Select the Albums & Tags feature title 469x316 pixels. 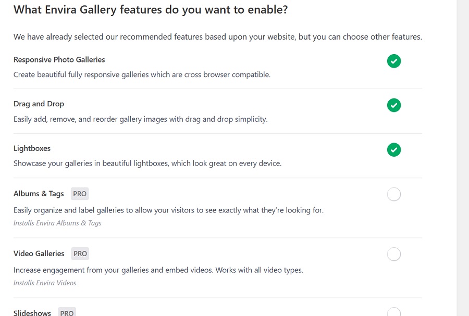[39, 193]
